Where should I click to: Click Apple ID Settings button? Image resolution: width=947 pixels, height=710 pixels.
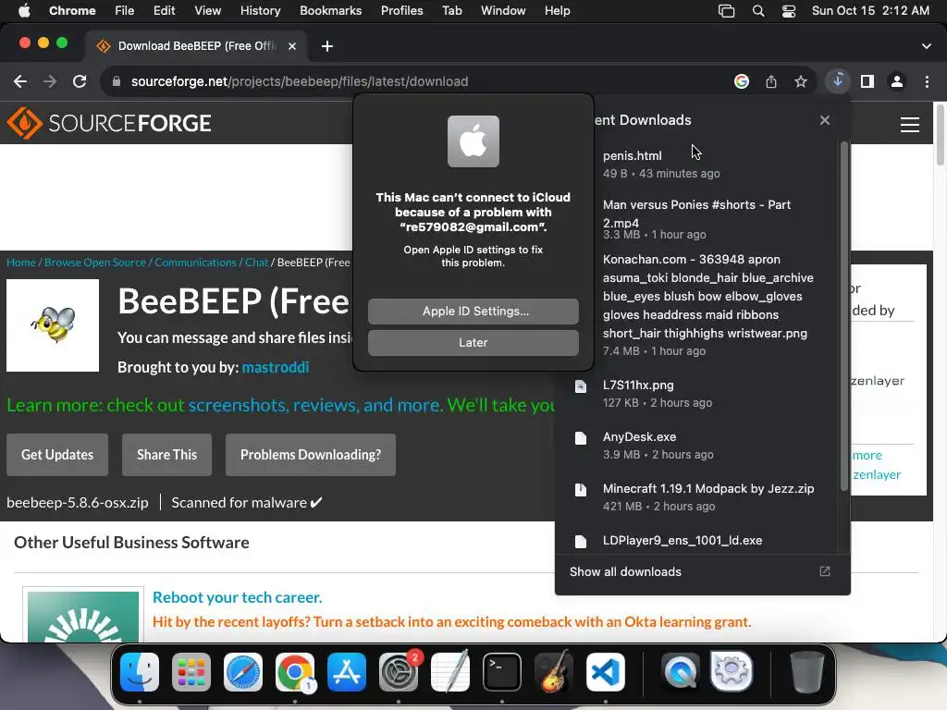[473, 311]
